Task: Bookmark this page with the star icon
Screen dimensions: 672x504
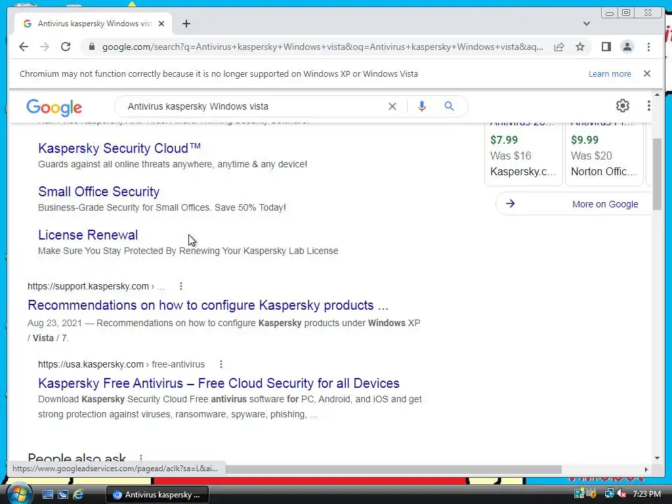Action: coord(580,47)
